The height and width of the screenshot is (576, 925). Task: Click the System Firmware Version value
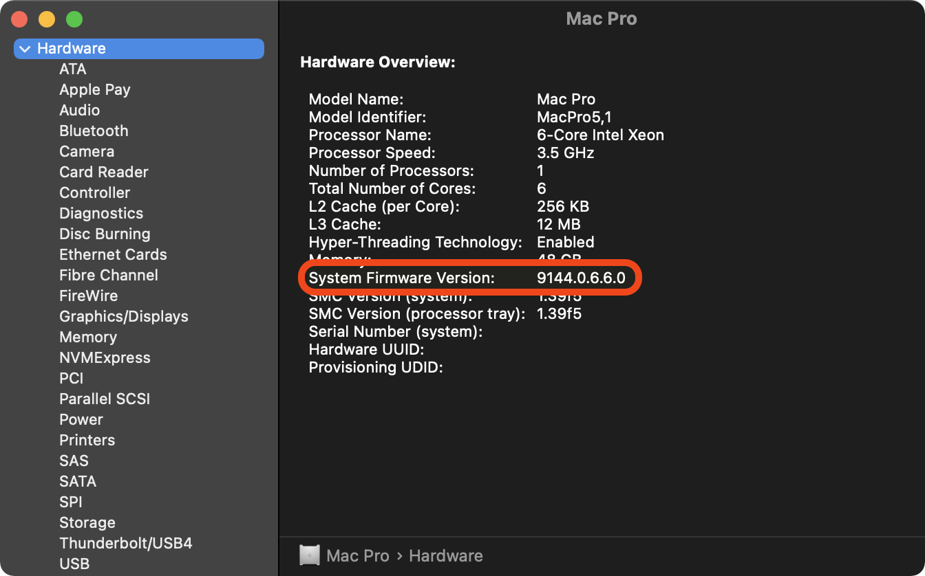(x=581, y=278)
